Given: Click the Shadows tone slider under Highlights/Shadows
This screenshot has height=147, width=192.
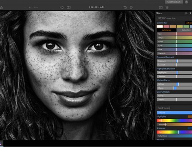Looking at the screenshot, I should click(174, 76).
